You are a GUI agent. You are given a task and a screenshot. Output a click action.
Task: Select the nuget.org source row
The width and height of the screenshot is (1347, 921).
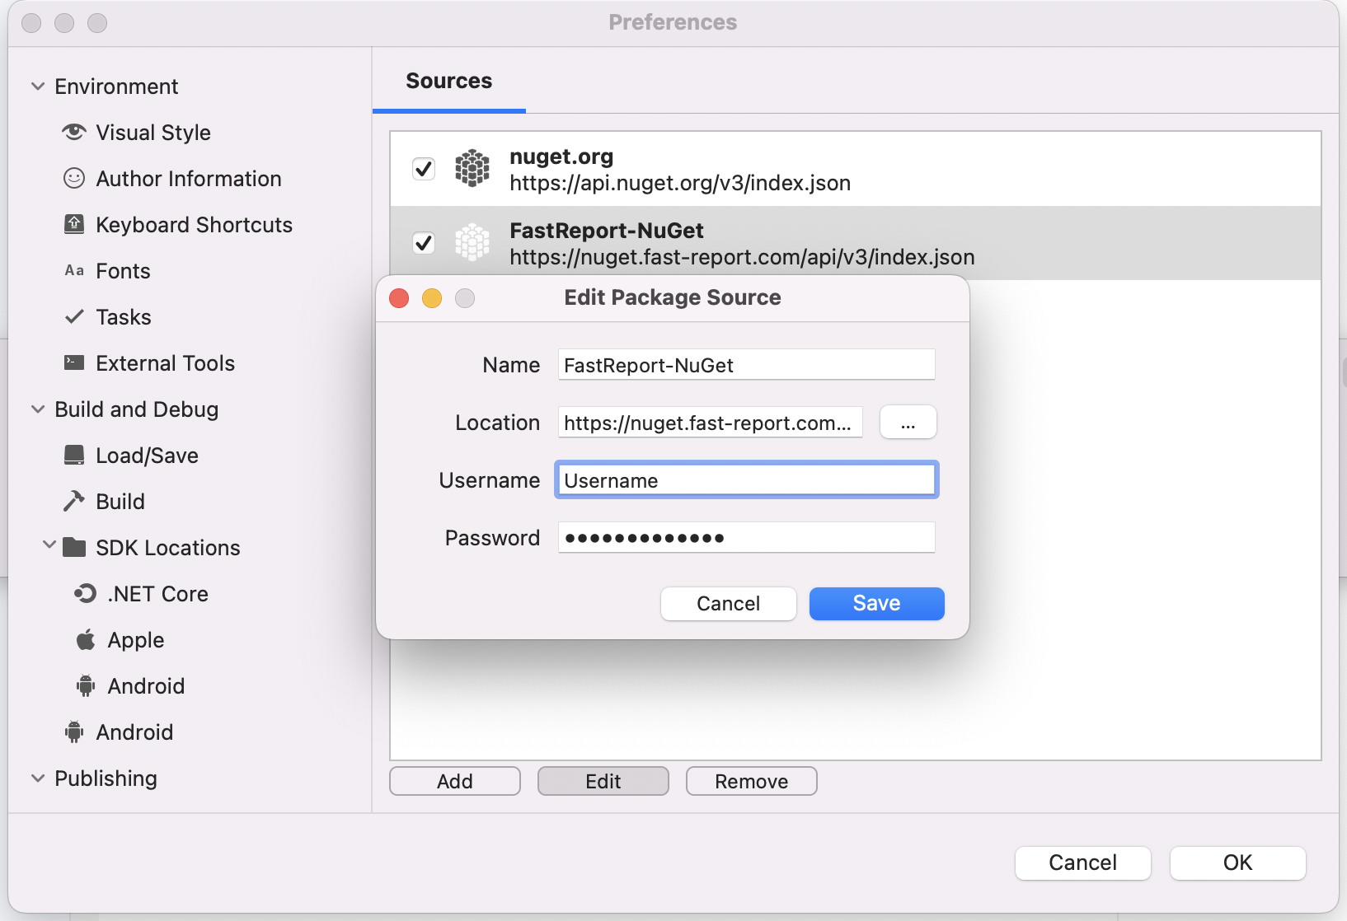tap(856, 169)
